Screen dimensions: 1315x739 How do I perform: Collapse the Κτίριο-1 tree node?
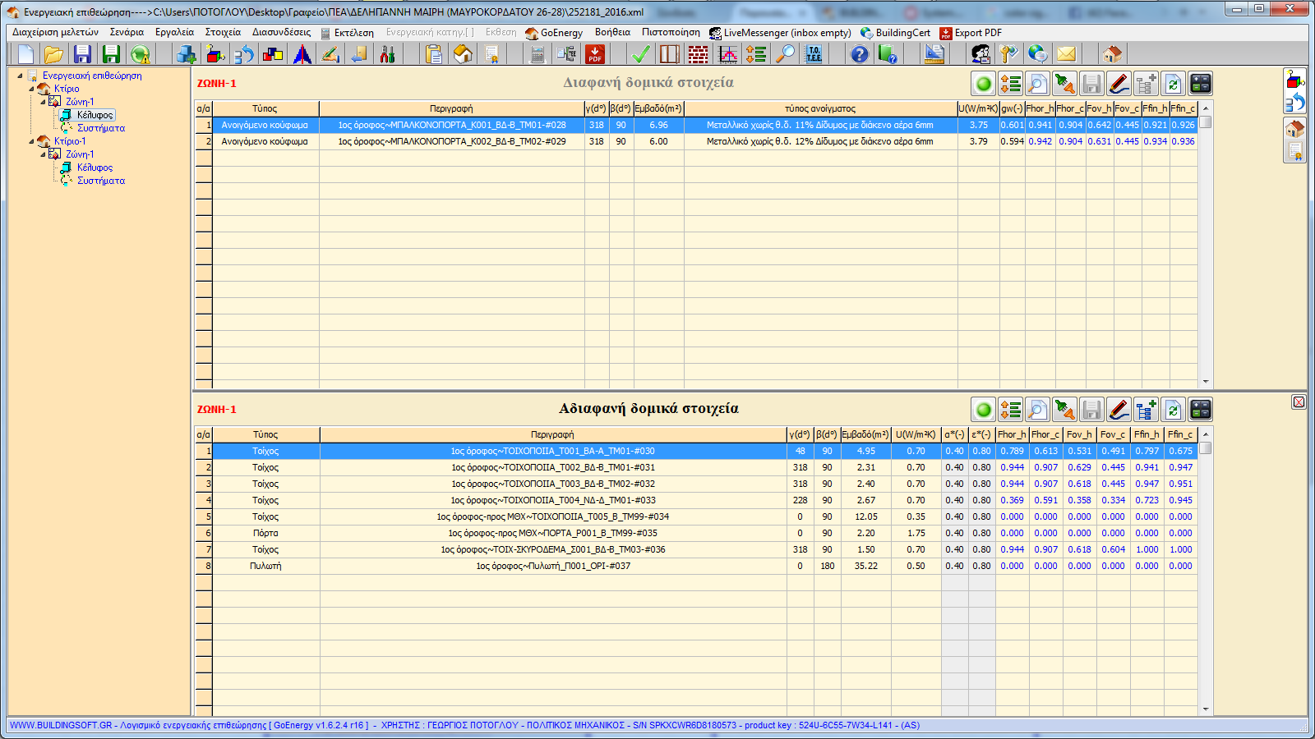32,141
